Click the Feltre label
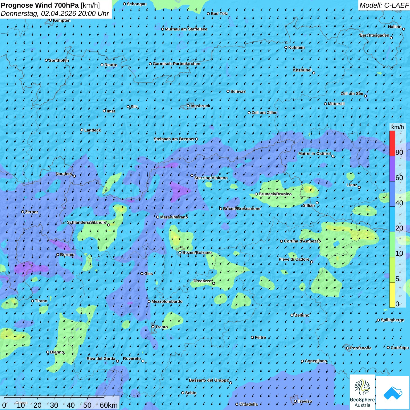This screenshot has width=410, height=410. [x=260, y=337]
